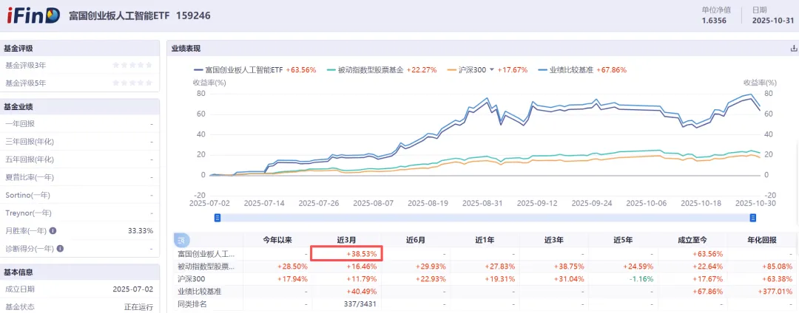799x313 pixels.
Task: Click the 基金评级3年 star rating
Action: coord(132,65)
